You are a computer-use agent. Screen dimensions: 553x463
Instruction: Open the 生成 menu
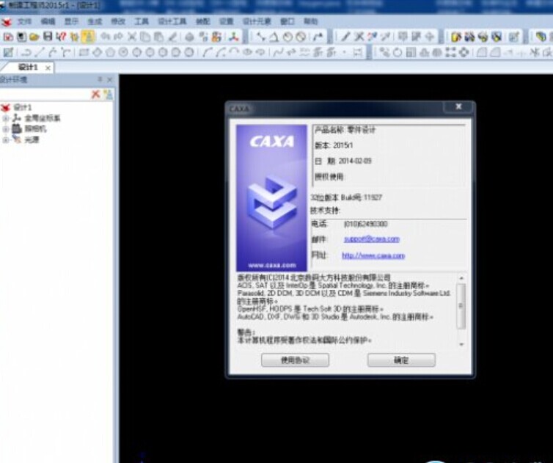[x=95, y=21]
